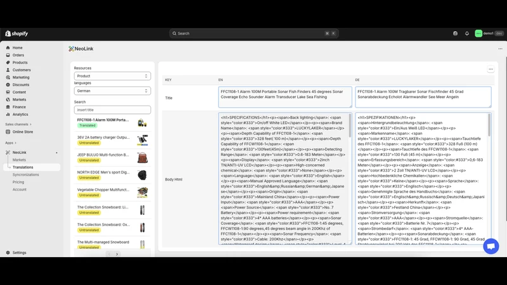Open Account in NeoLink submenu
The image size is (507, 285).
tap(20, 189)
